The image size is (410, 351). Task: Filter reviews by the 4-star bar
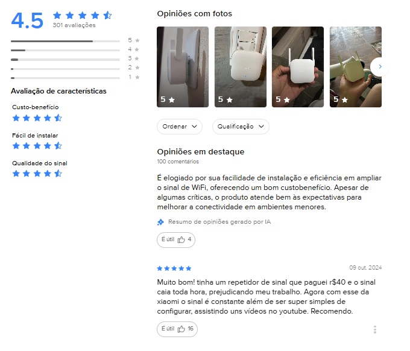(x=75, y=49)
